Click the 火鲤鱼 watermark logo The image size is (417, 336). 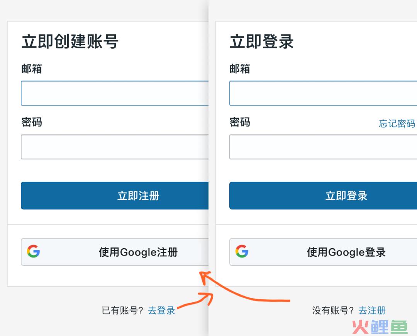point(380,327)
